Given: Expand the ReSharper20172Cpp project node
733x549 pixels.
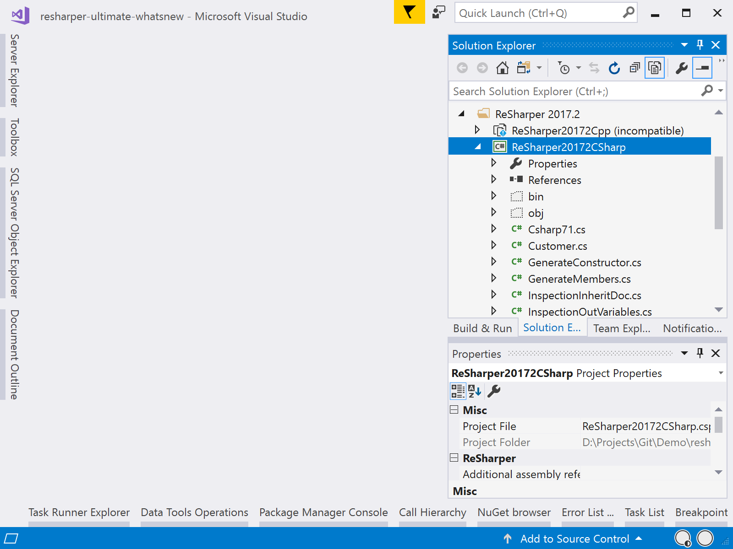Looking at the screenshot, I should [477, 130].
